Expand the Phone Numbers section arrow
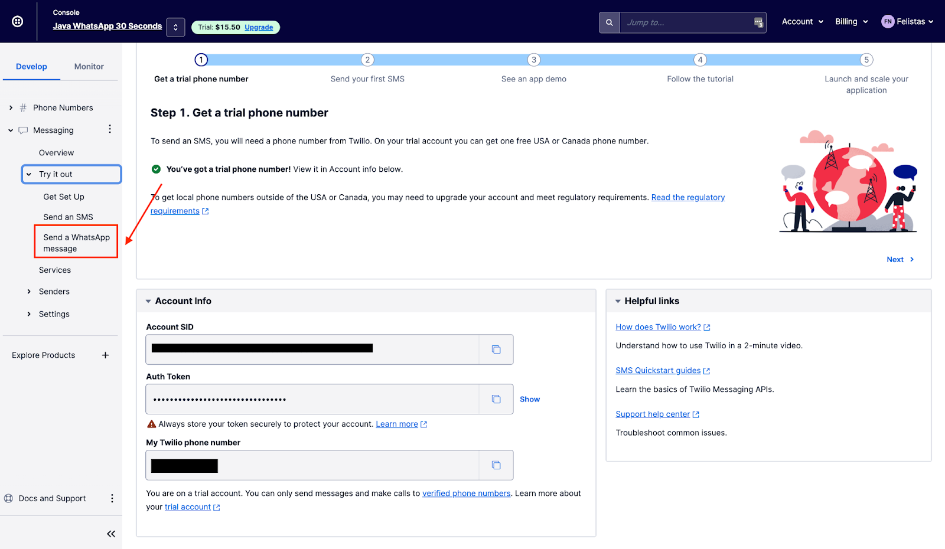945x549 pixels. pos(11,108)
